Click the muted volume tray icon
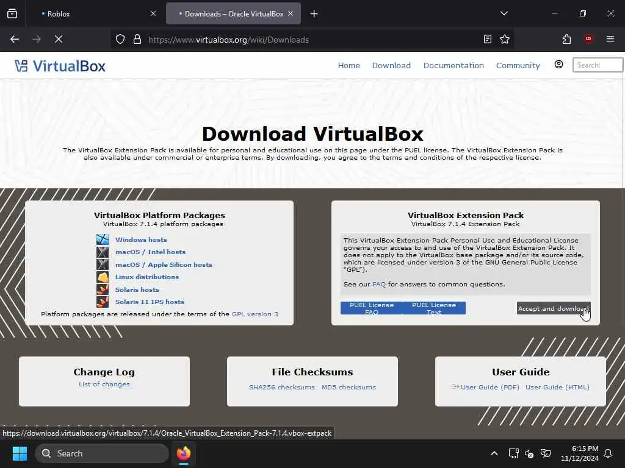Screen dimensions: 625x468 (529, 453)
